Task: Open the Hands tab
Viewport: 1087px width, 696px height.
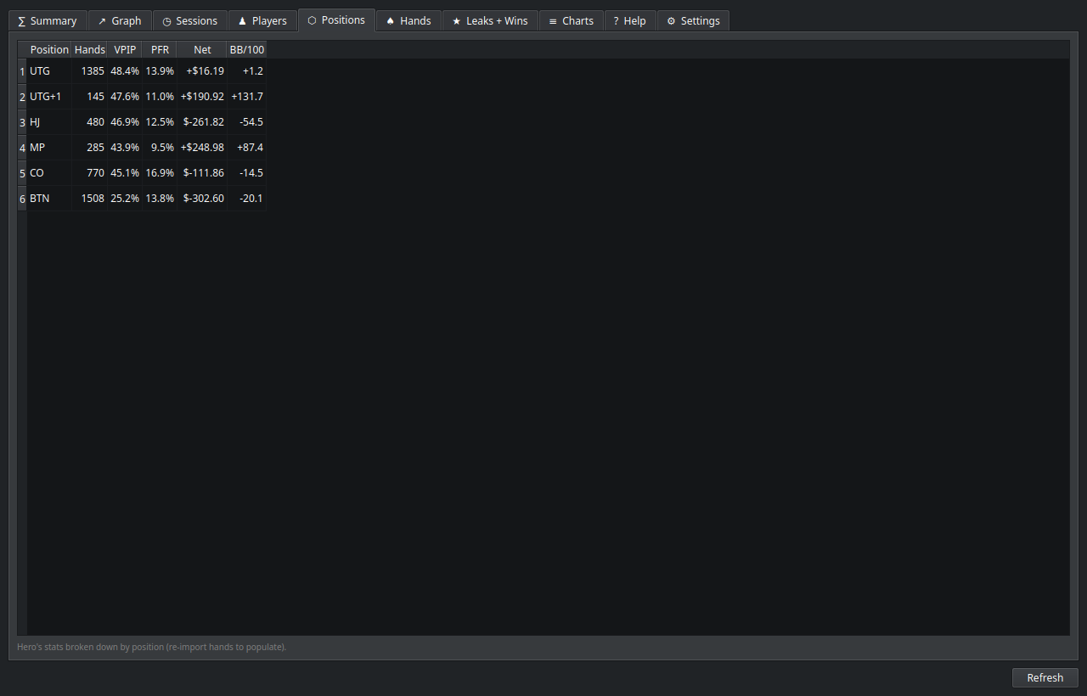Action: tap(408, 20)
